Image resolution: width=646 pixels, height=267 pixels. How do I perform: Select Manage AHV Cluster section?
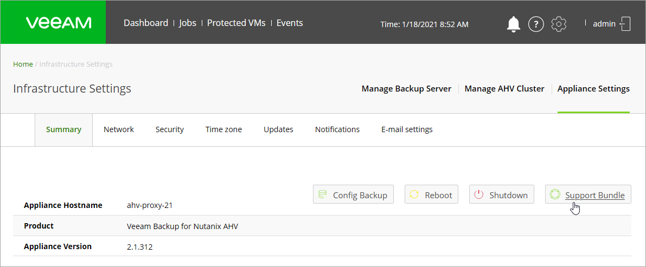click(504, 89)
